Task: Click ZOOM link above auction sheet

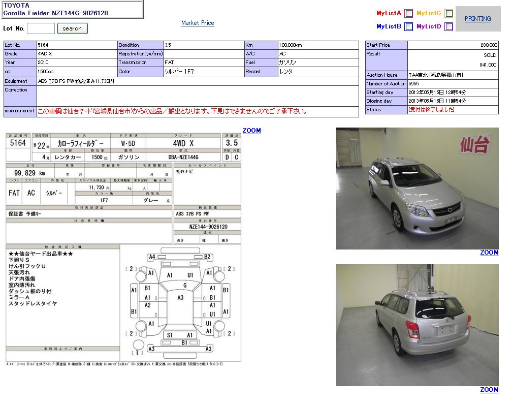Action: coord(251,131)
